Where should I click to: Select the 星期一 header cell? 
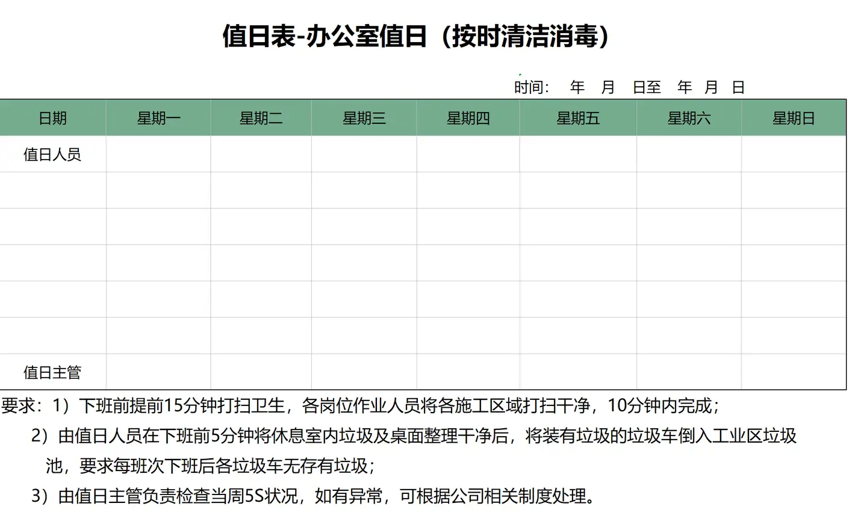[158, 118]
